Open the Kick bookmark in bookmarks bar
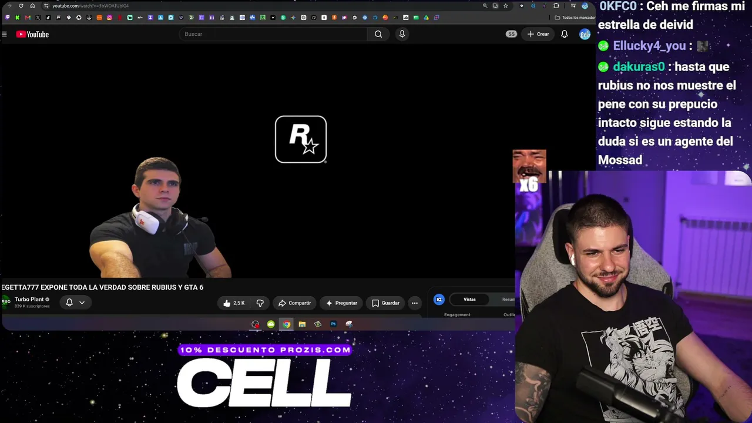Screen dimensions: 752x423 click(18, 18)
